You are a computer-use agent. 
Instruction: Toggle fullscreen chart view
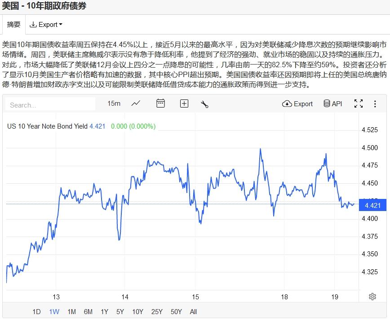[359, 104]
